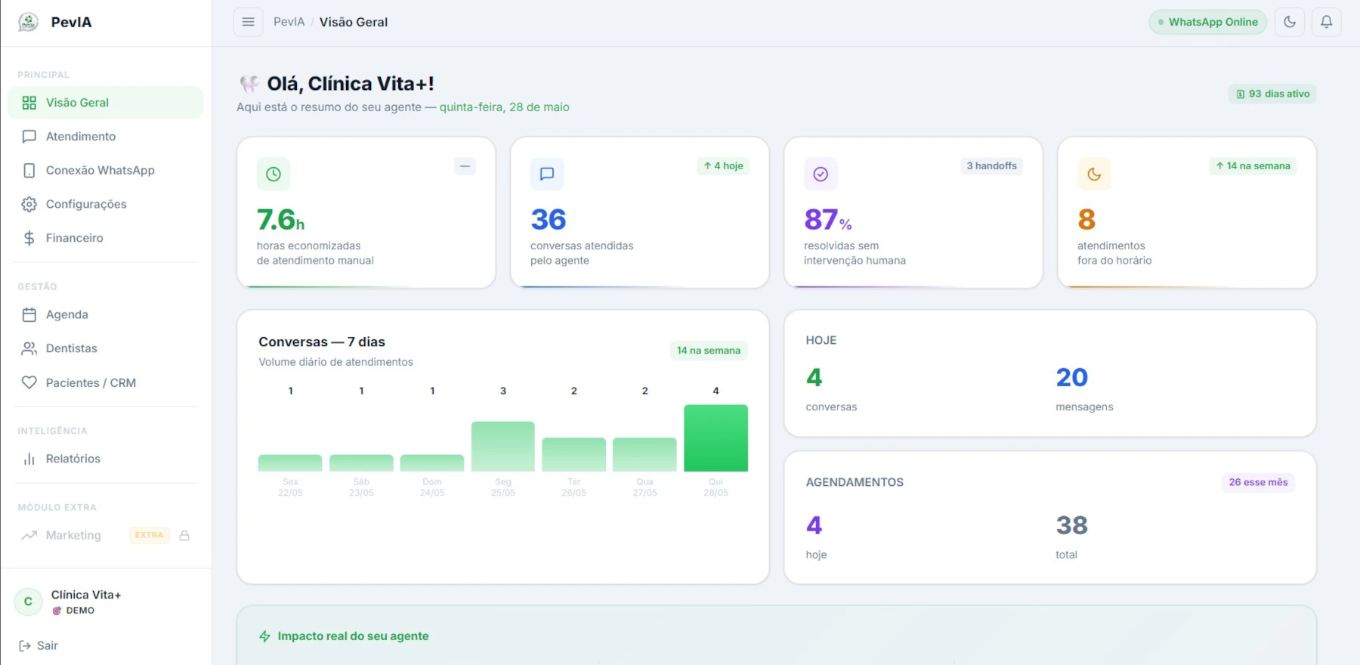Click the 36 conversas atendidas value
This screenshot has height=665, width=1360.
[549, 220]
